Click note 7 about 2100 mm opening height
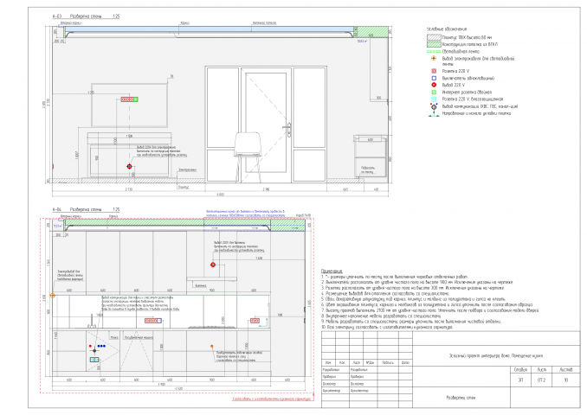Image resolution: width=587 pixels, height=415 pixels. 430,310
